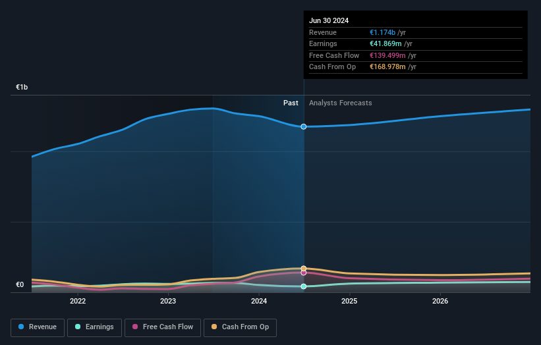Click the 2026 x-axis label
The width and height of the screenshot is (541, 345).
pyautogui.click(x=440, y=301)
